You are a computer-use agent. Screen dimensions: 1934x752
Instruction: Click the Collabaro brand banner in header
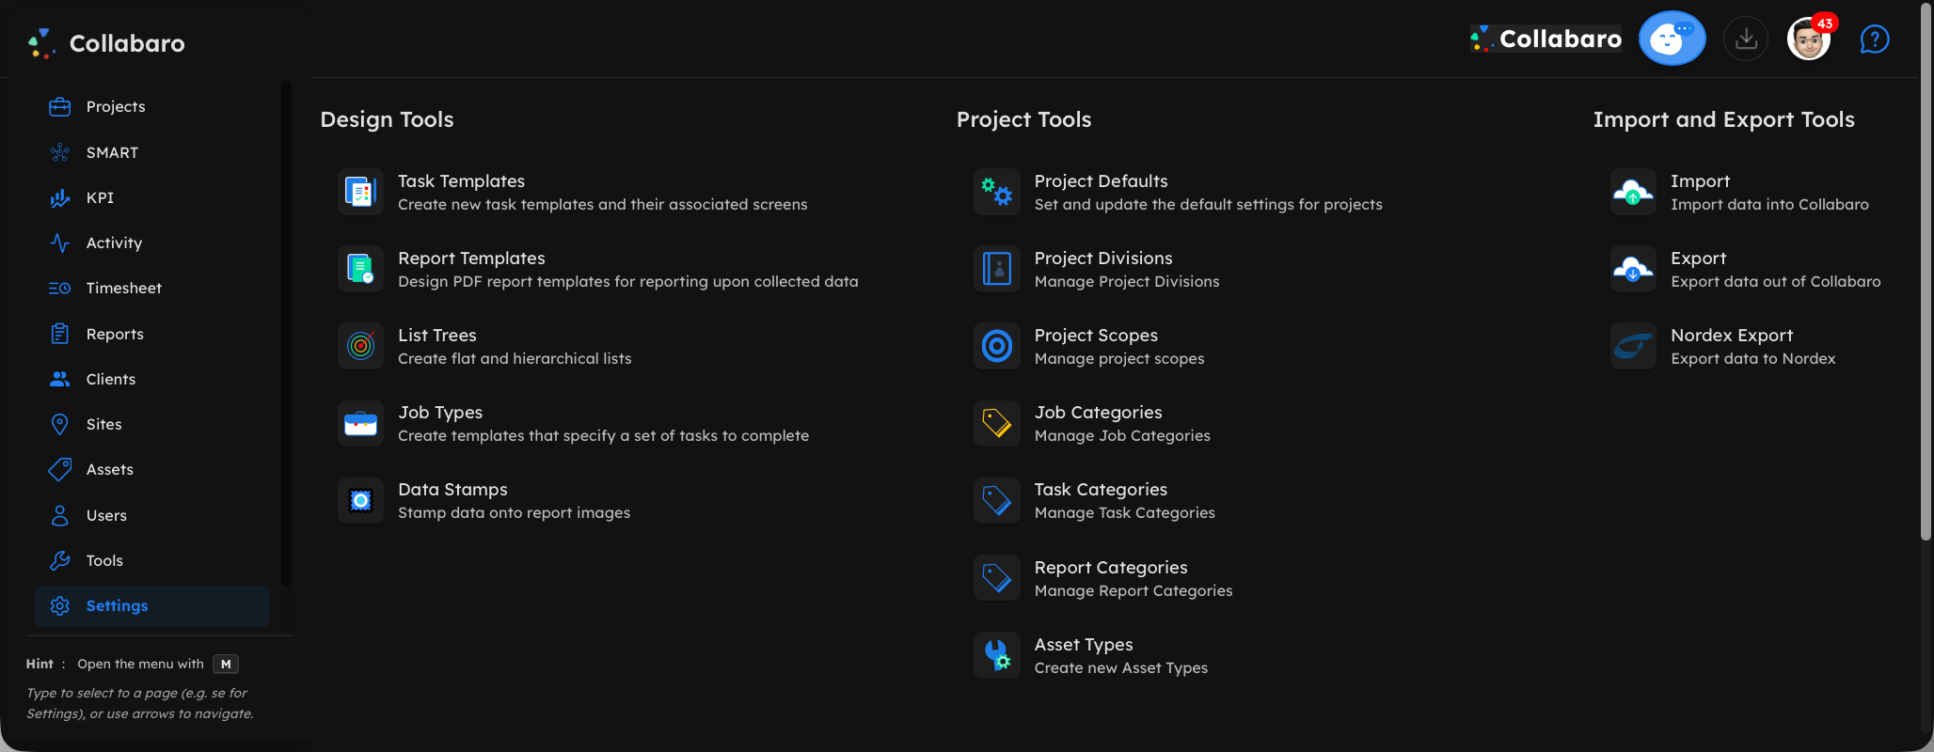pos(1546,39)
